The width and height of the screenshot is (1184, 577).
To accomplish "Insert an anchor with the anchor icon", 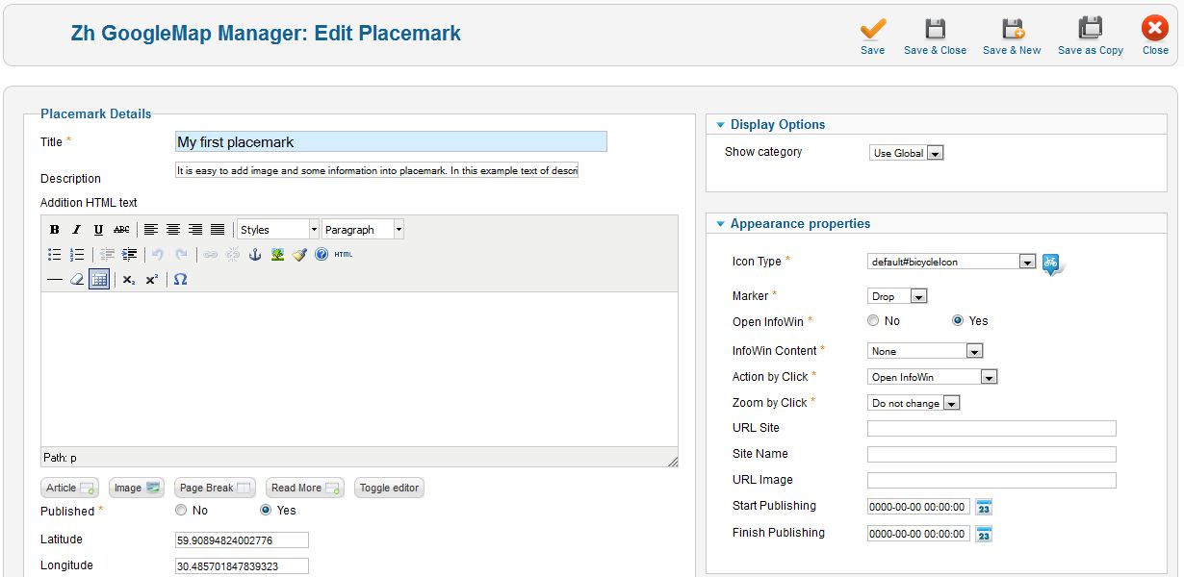I will pyautogui.click(x=255, y=255).
